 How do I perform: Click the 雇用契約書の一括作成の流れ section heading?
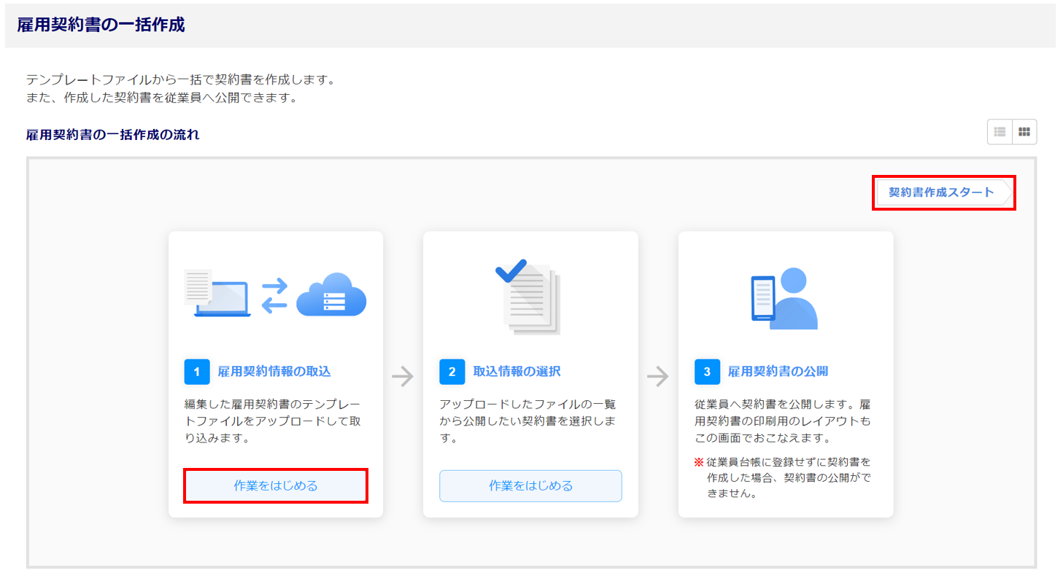tap(112, 135)
